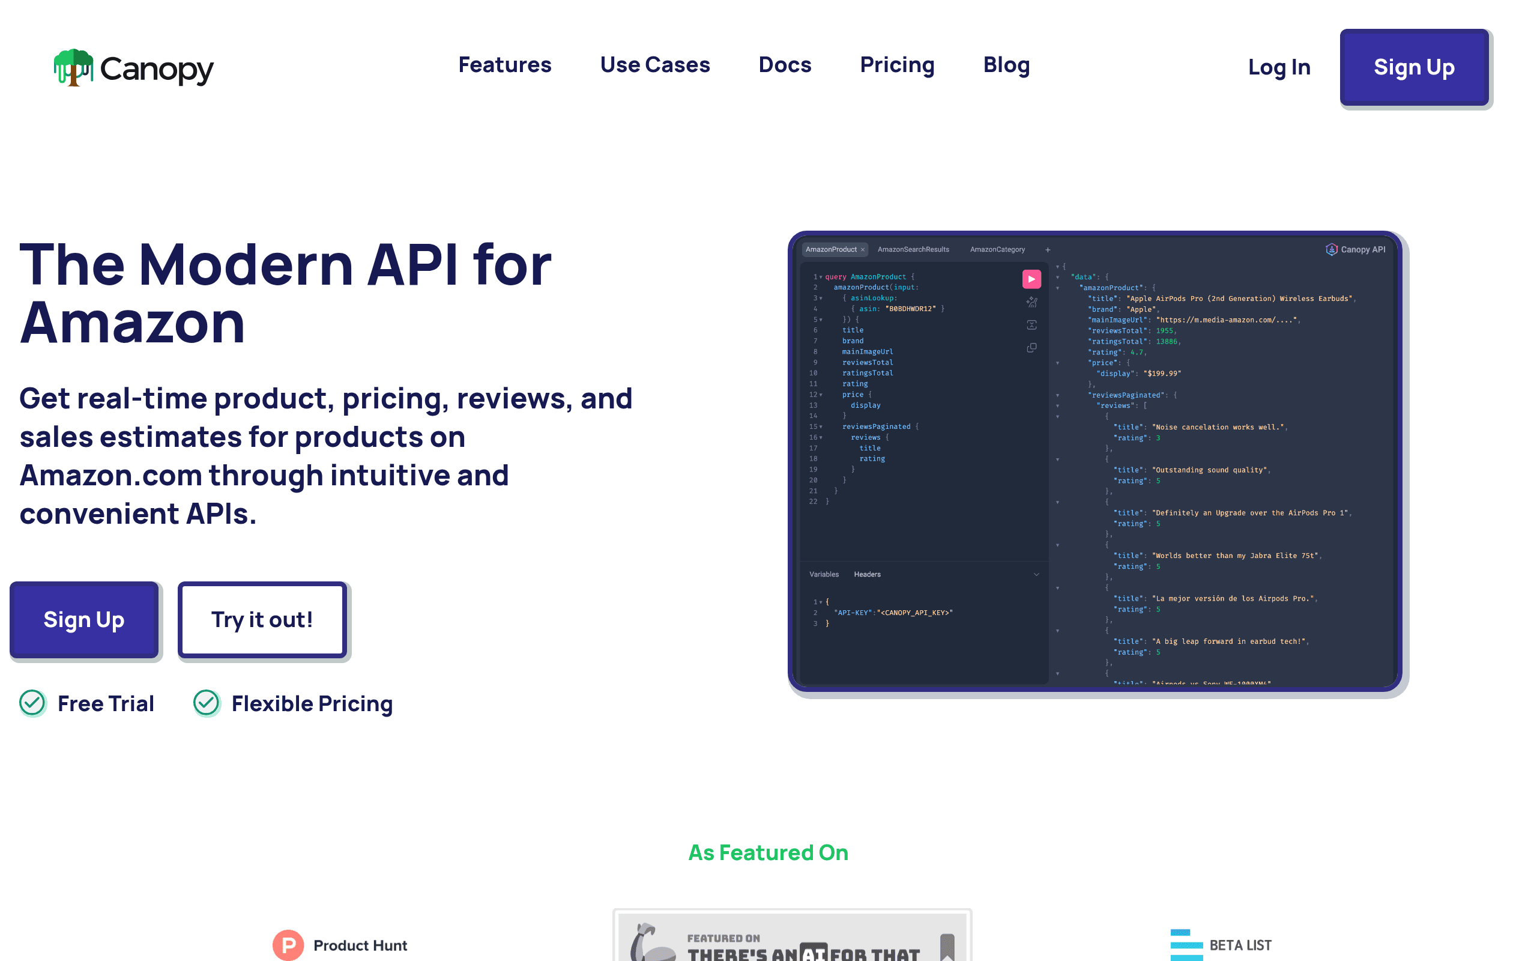Screen dimensions: 1537x961
Task: Run the query with the pink play button
Action: click(1031, 279)
